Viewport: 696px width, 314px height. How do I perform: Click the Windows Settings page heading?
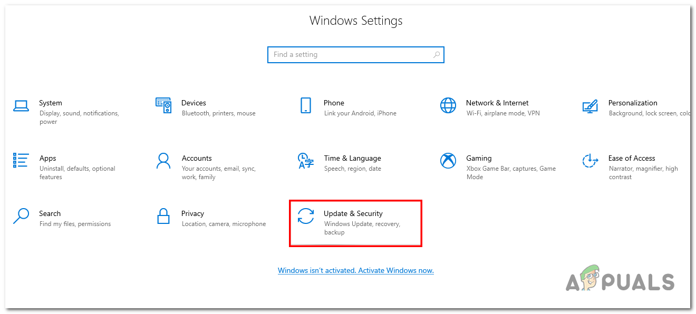[x=356, y=20]
